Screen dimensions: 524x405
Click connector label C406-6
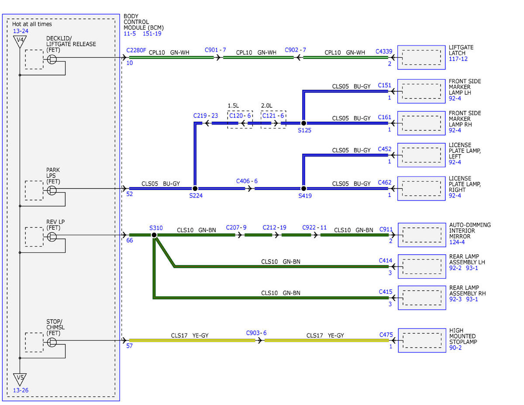click(247, 181)
